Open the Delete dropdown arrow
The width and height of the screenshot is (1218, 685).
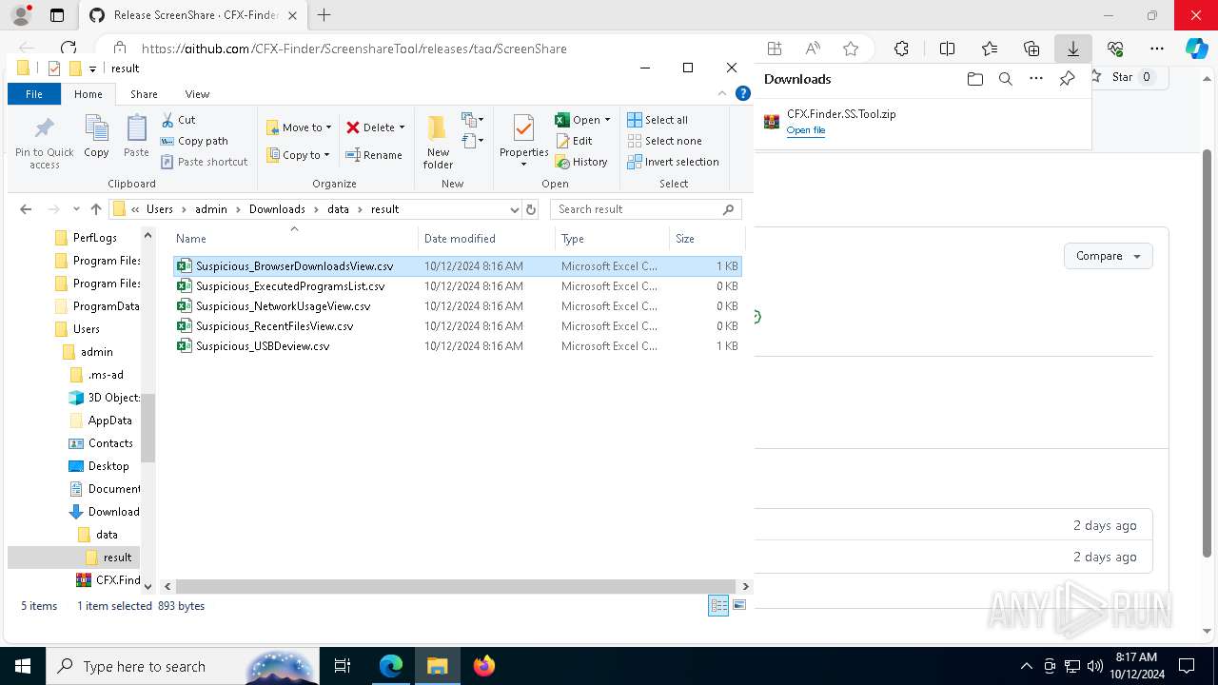point(402,127)
